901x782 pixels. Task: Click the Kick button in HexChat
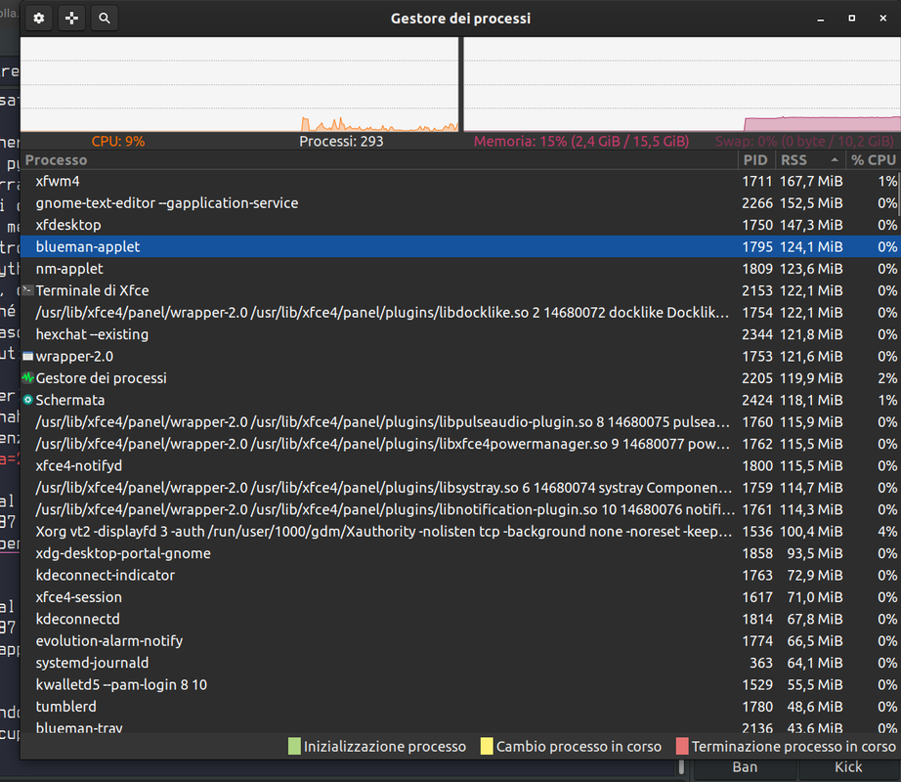[848, 767]
